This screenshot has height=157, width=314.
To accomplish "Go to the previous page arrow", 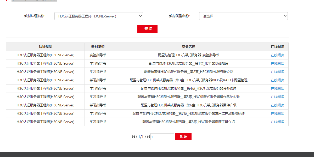I will pyautogui.click(x=136, y=137).
